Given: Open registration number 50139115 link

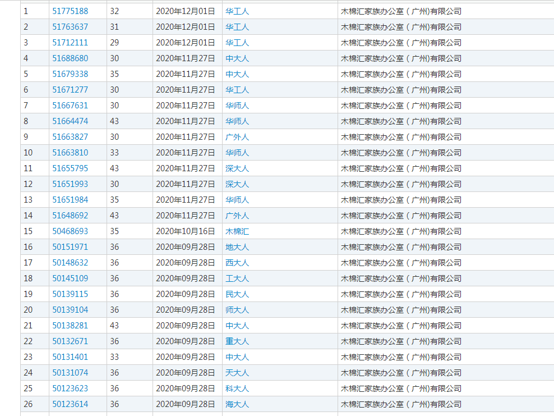Looking at the screenshot, I should 70,294.
